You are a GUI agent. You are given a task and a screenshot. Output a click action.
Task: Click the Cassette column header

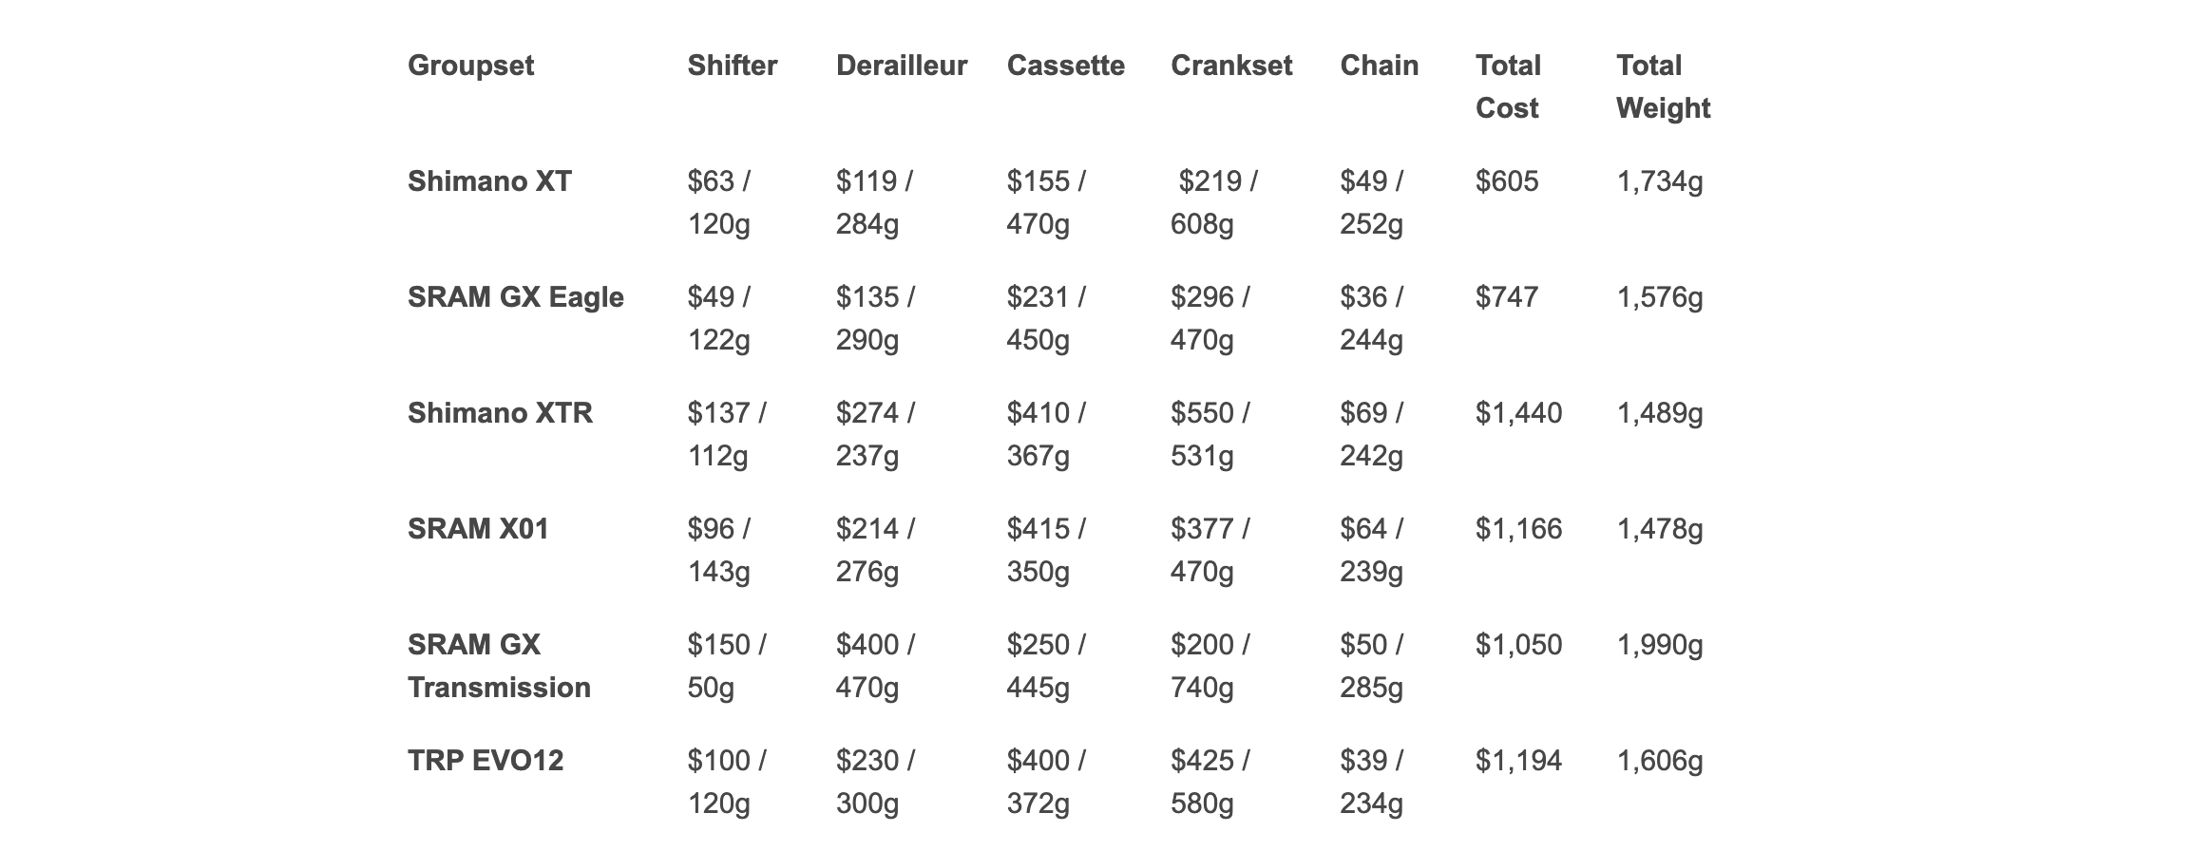click(1065, 66)
